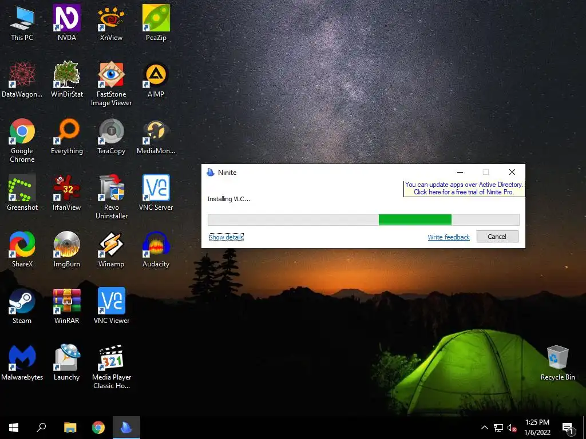Screen dimensions: 586x439
Task: Cancel the Ninite installation
Action: click(x=497, y=237)
